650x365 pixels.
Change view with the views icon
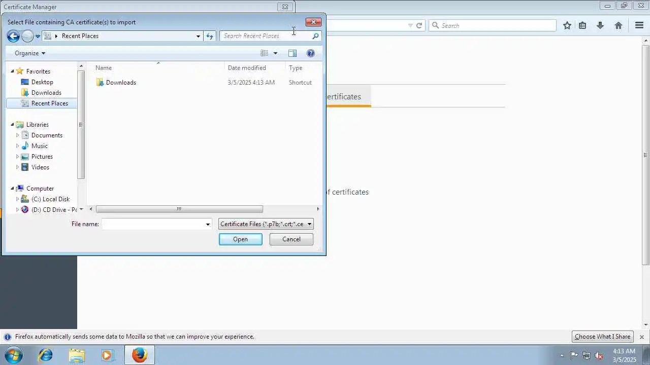tap(265, 53)
